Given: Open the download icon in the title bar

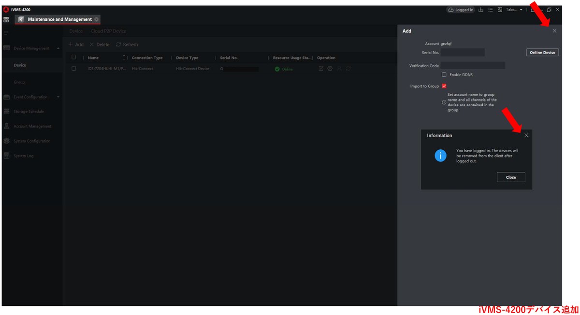Looking at the screenshot, I should [481, 10].
